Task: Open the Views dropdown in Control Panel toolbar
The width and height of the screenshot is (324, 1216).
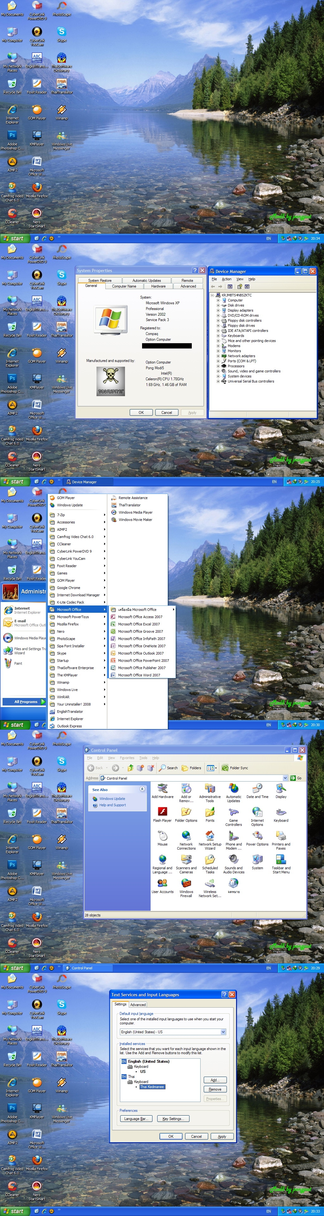Action: pos(212,768)
